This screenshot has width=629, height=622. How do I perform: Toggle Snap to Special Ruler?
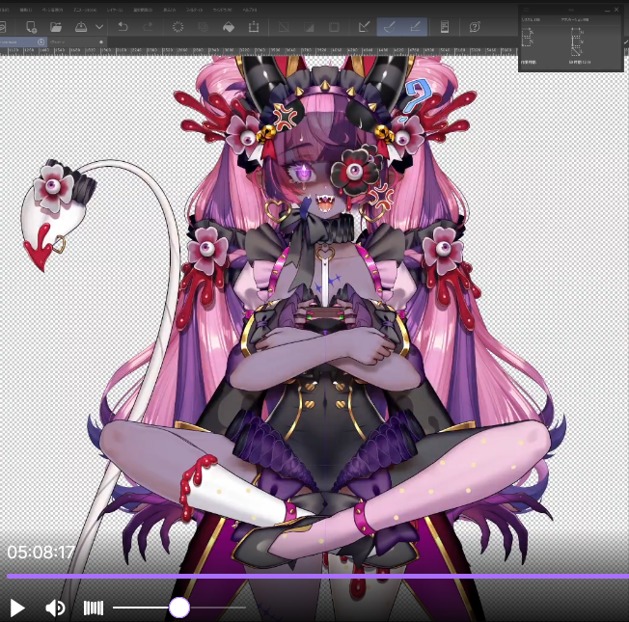pyautogui.click(x=390, y=27)
